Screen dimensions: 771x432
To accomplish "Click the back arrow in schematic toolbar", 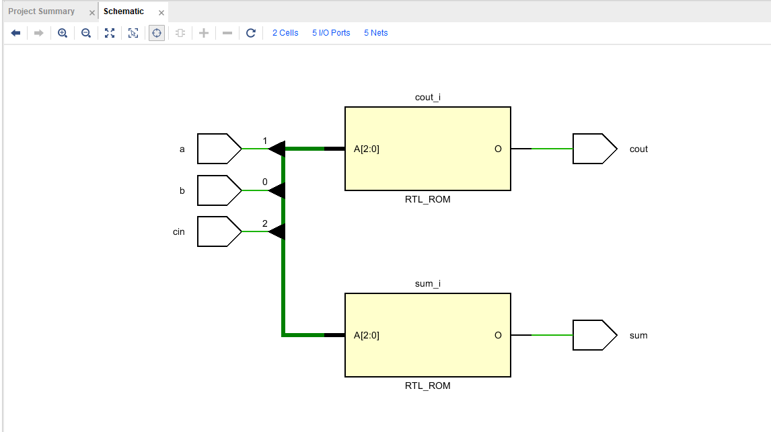I will click(15, 33).
